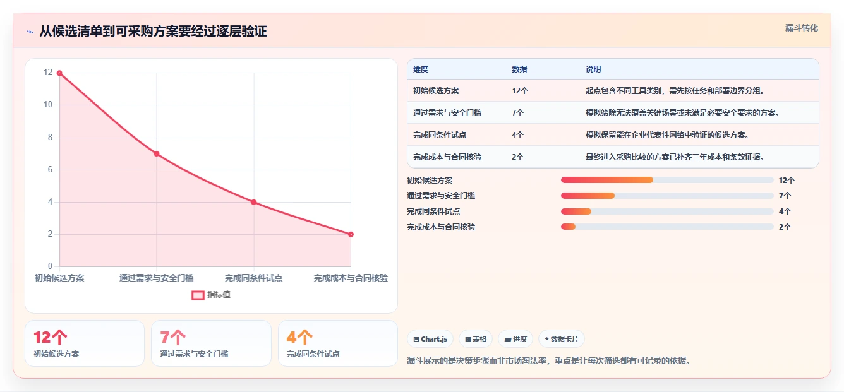
Task: Open the 7个 通过需求与安全门槛 stat card
Action: [x=211, y=343]
